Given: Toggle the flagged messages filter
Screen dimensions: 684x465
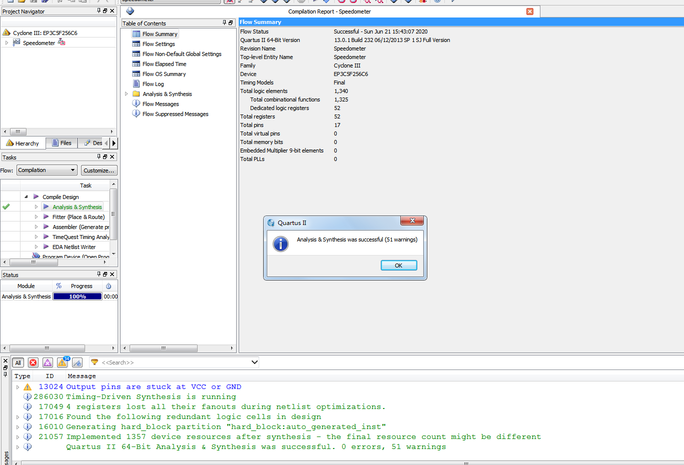Looking at the screenshot, I should point(77,362).
